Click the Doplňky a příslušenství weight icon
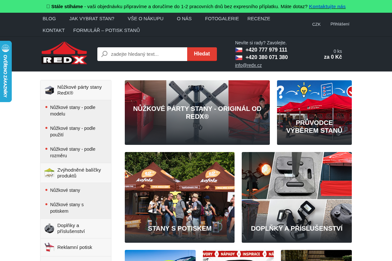392x261 pixels. (x=49, y=228)
